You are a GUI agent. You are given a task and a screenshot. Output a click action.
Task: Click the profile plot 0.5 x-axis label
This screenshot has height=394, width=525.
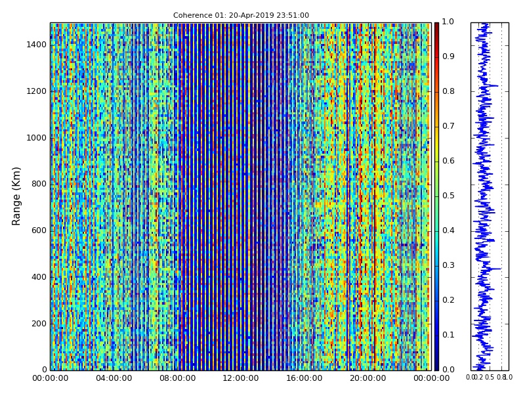click(x=490, y=377)
